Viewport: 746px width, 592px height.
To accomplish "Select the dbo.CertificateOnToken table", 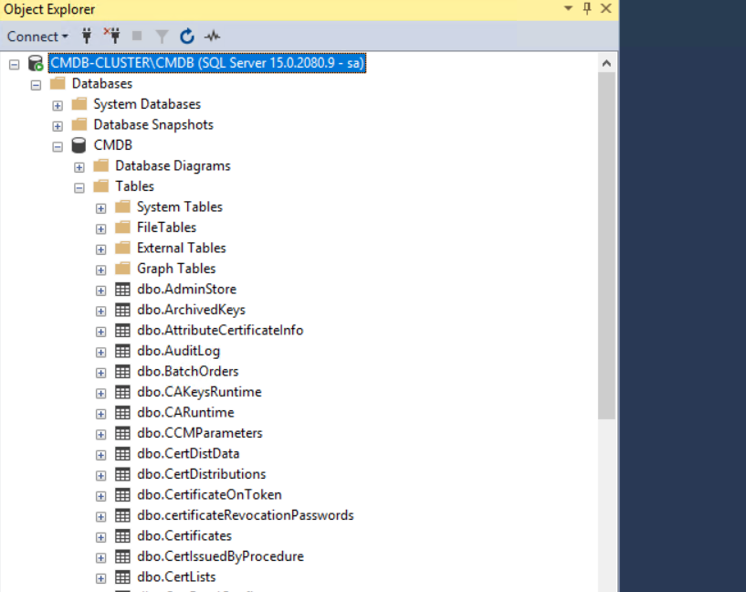I will click(209, 494).
